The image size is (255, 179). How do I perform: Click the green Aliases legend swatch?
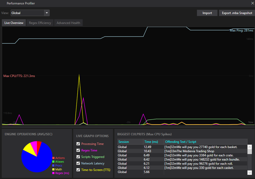point(53,162)
